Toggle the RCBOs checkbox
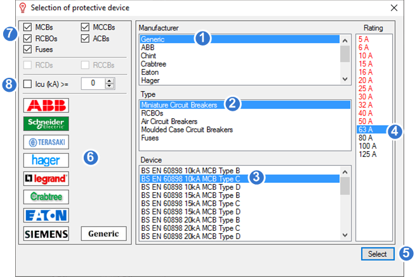 click(x=27, y=39)
